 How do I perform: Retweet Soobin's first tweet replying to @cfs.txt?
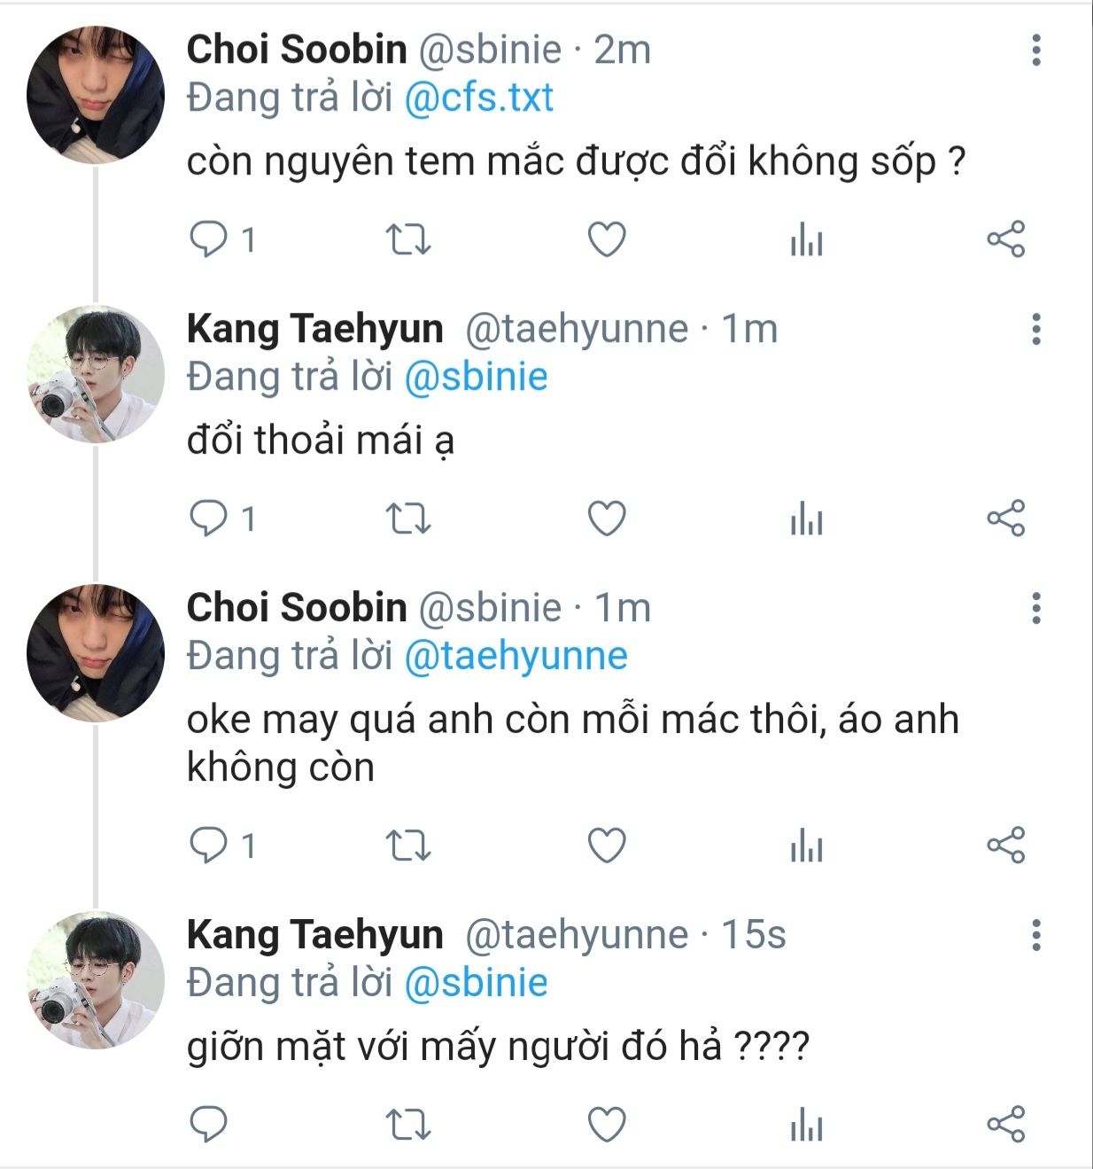point(408,239)
